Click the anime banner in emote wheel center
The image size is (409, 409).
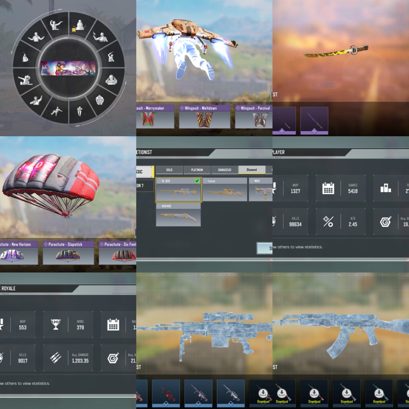(x=68, y=68)
